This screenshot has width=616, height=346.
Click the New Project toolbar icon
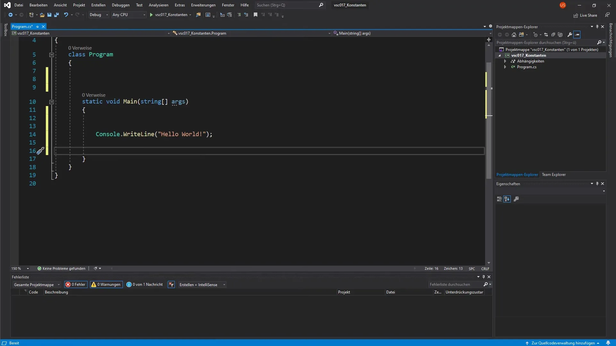[31, 15]
